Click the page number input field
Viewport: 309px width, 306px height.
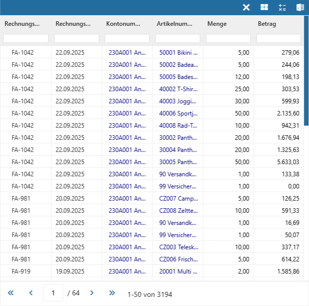point(54,293)
